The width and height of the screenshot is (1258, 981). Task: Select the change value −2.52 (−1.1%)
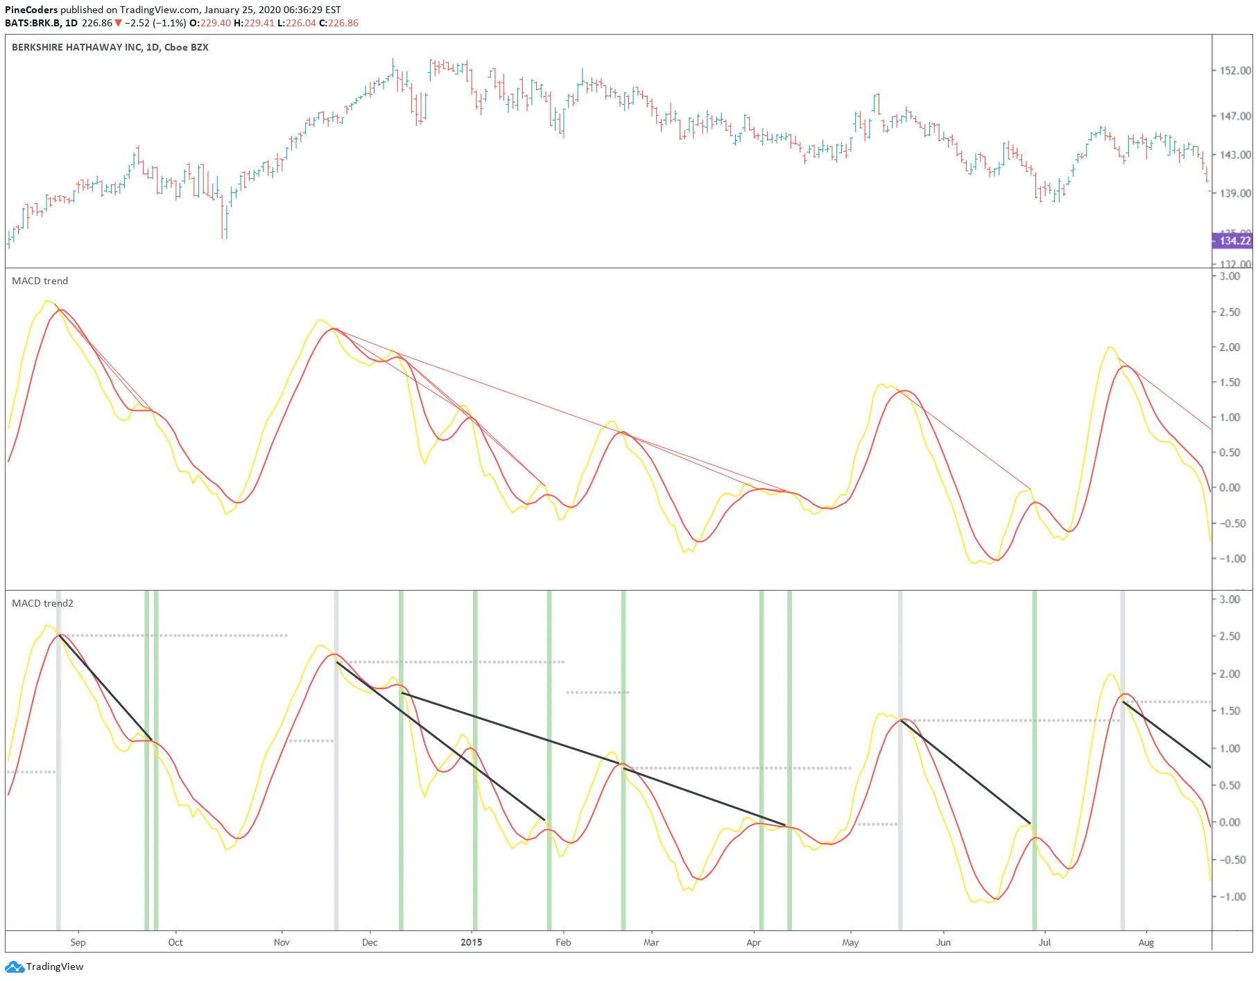coord(155,23)
